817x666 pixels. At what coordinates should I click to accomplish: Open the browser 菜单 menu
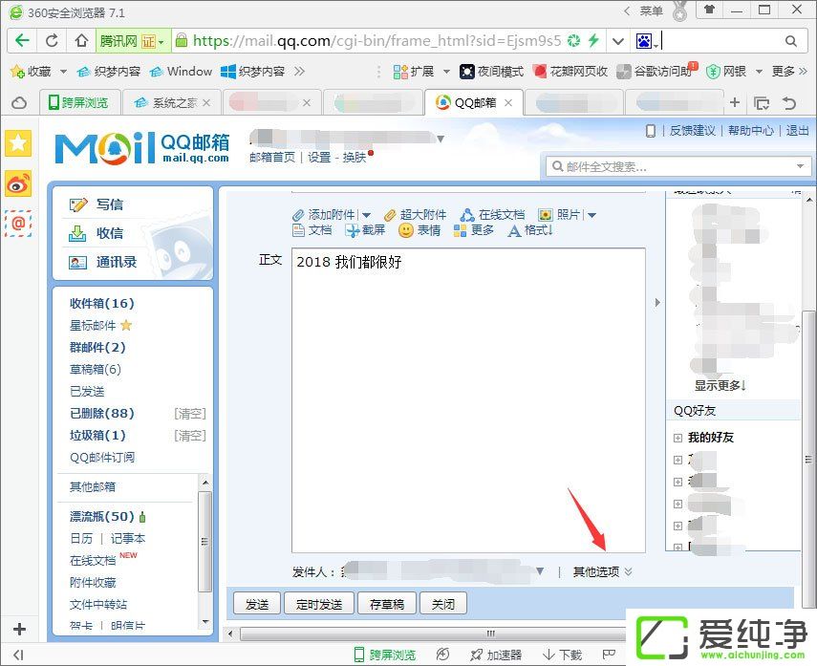(648, 11)
